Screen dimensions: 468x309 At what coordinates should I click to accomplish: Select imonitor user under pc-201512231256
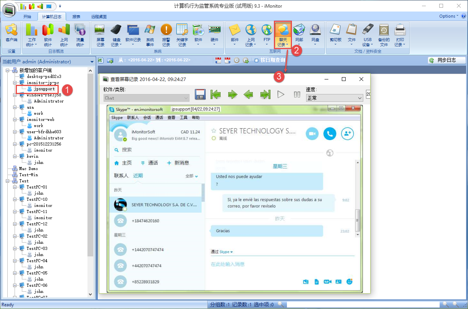tap(43, 150)
